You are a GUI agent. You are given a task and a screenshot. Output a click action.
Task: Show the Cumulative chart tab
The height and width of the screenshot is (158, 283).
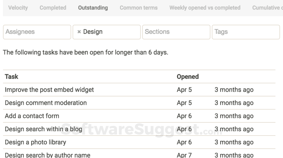267,8
